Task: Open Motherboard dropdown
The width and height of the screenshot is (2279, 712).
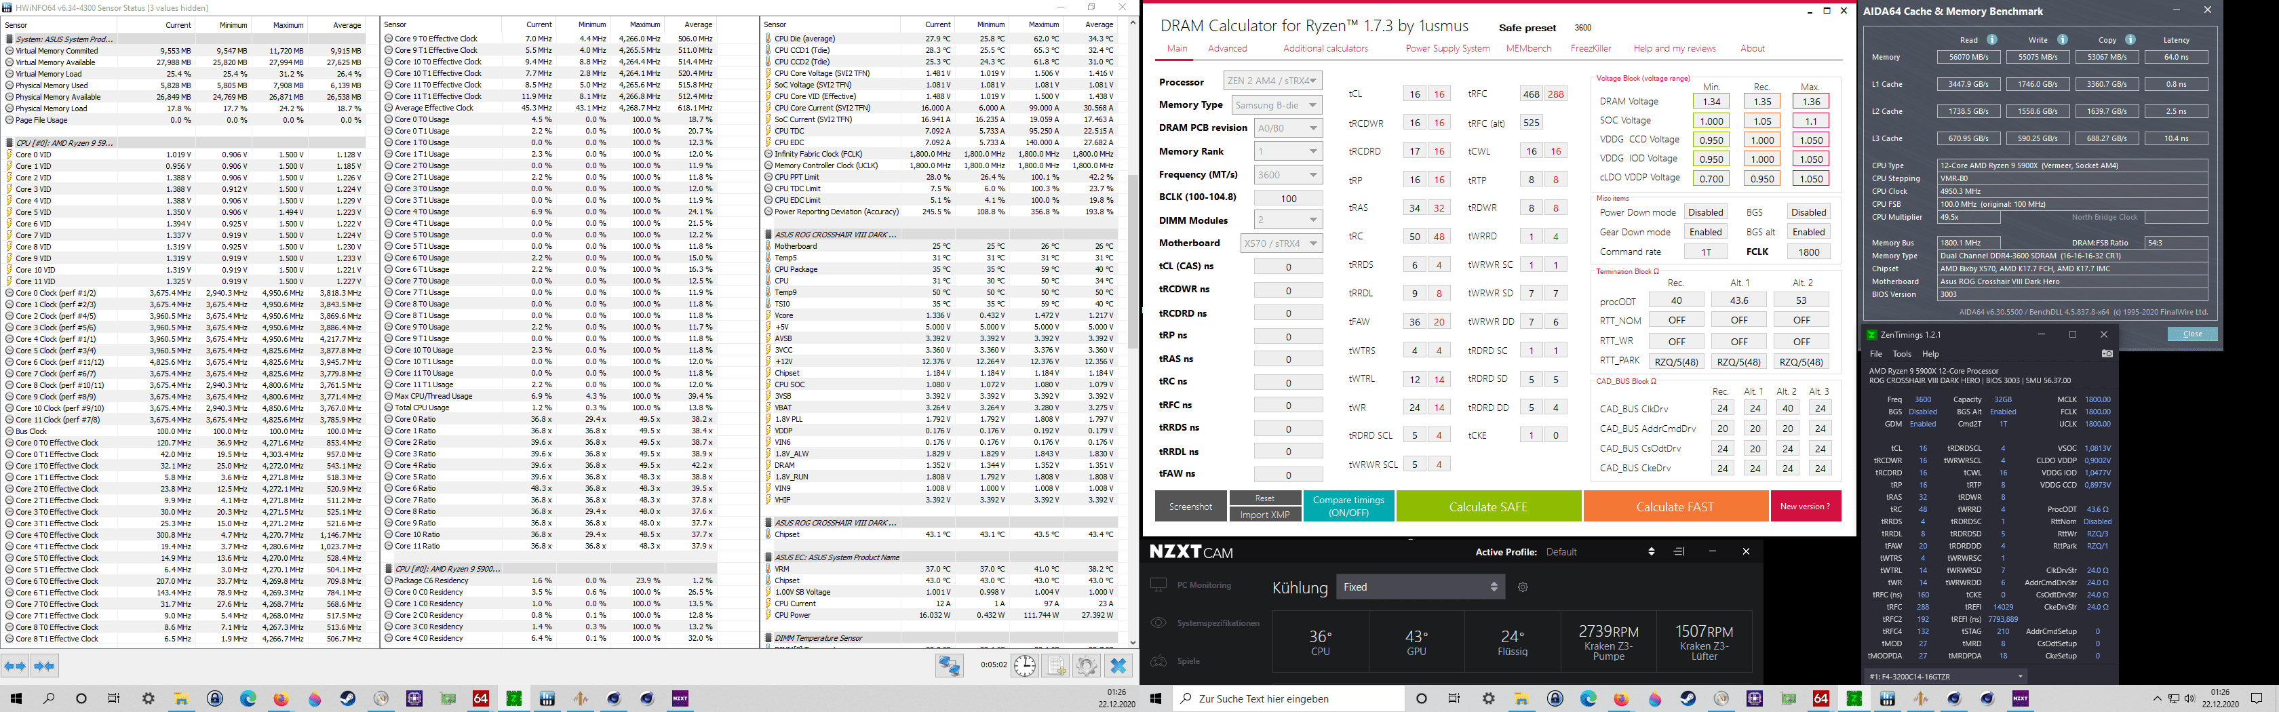Action: point(1281,242)
